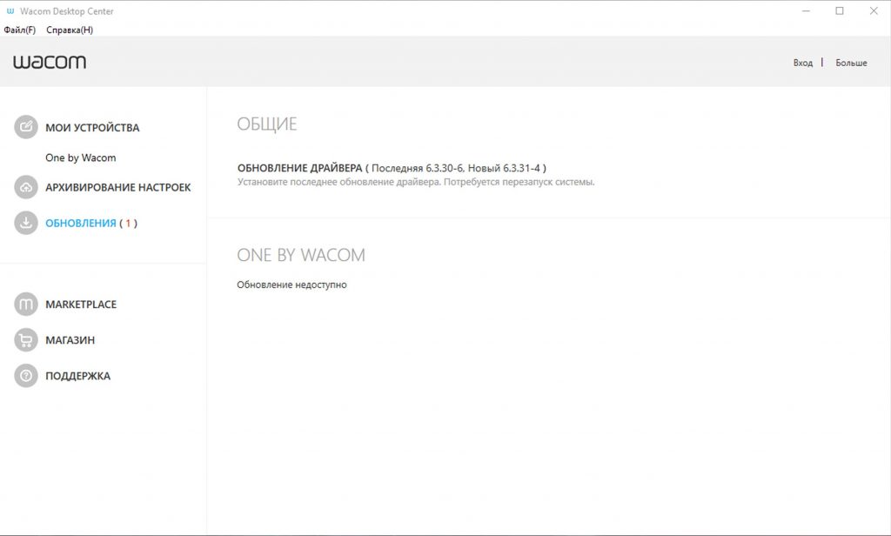Click the Wacom logo in the header
The image size is (891, 536).
[50, 62]
